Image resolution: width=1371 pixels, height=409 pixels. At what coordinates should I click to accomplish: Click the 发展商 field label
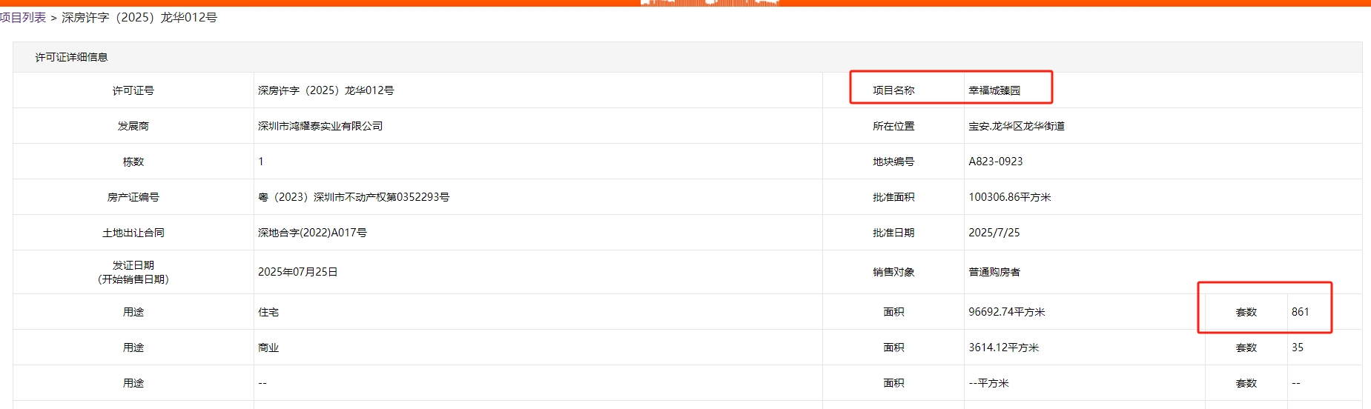133,126
